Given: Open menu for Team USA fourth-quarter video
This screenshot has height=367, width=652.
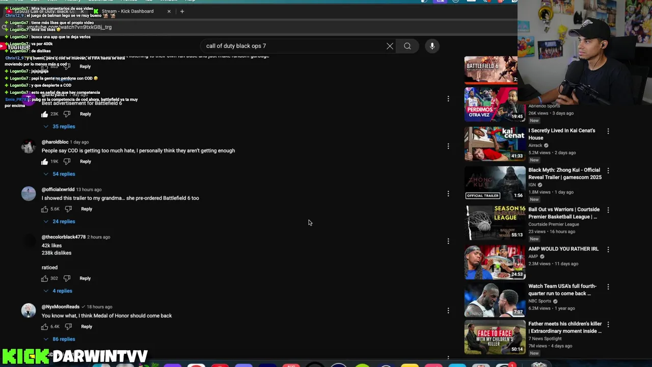Looking at the screenshot, I should pyautogui.click(x=608, y=286).
